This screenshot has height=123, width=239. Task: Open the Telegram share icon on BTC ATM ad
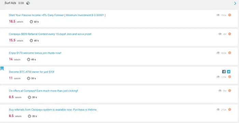point(228,71)
